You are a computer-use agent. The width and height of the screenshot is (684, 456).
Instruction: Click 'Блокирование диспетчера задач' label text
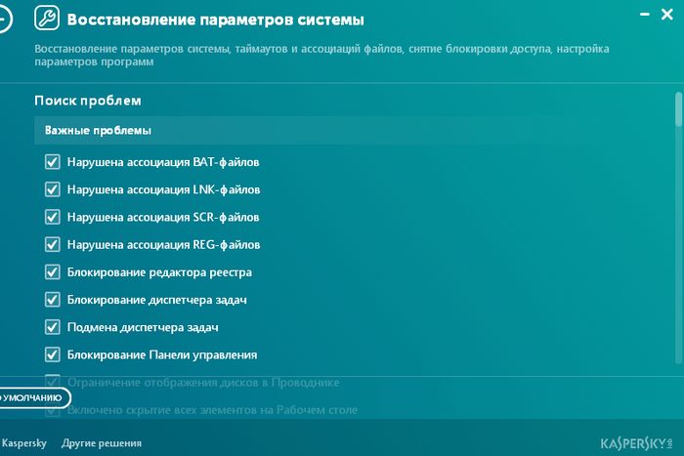click(x=157, y=300)
